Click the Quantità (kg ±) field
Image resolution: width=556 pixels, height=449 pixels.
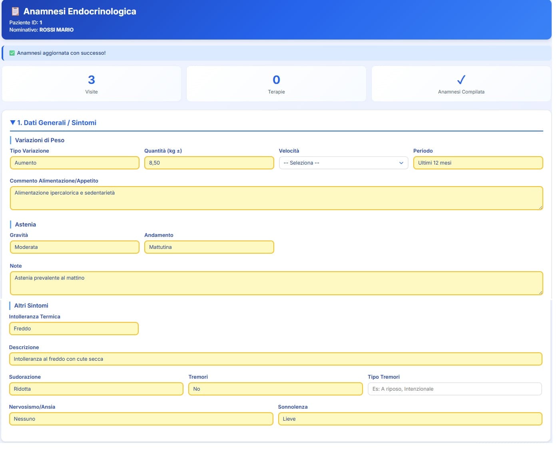point(209,163)
